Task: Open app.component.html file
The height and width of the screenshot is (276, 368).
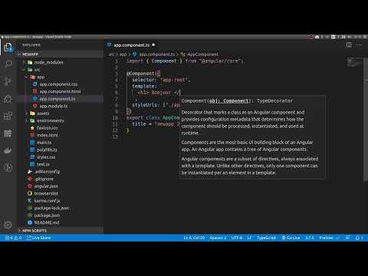Action: pyautogui.click(x=60, y=91)
